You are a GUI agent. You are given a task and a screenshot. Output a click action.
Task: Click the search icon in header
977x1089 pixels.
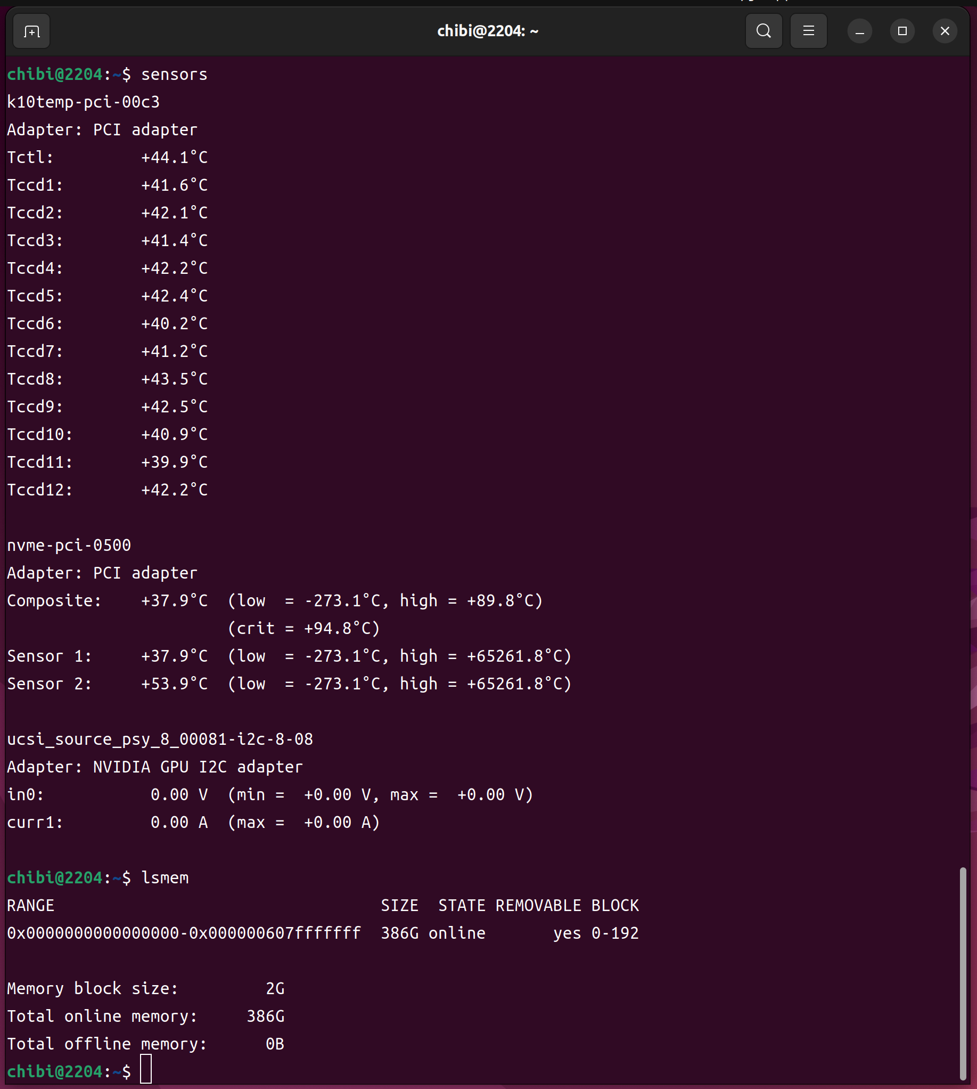(x=763, y=31)
